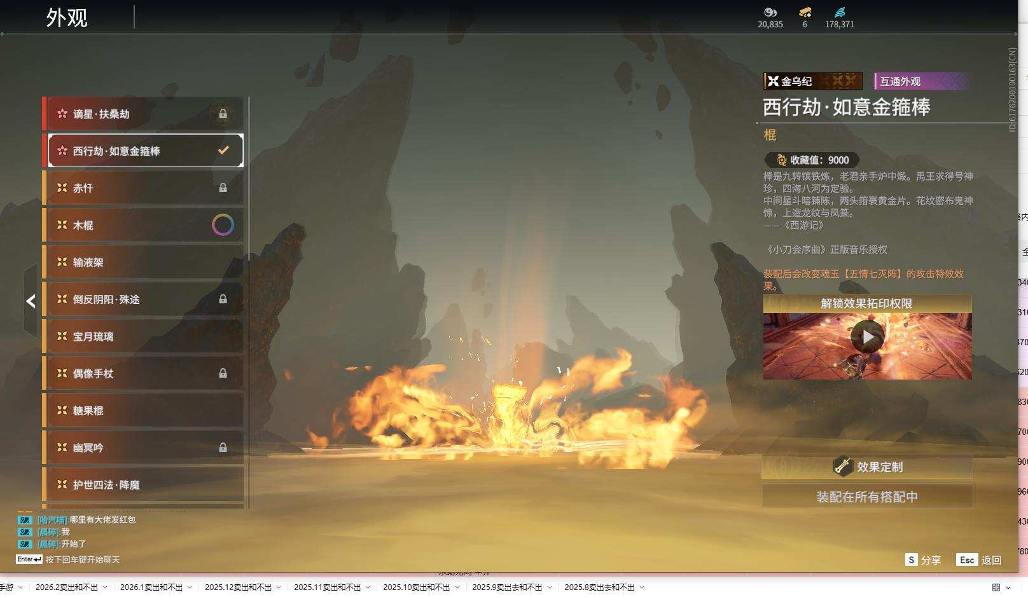1028x597 pixels.
Task: Click the cross icon beside 宝月琉璃
Action: (x=62, y=336)
